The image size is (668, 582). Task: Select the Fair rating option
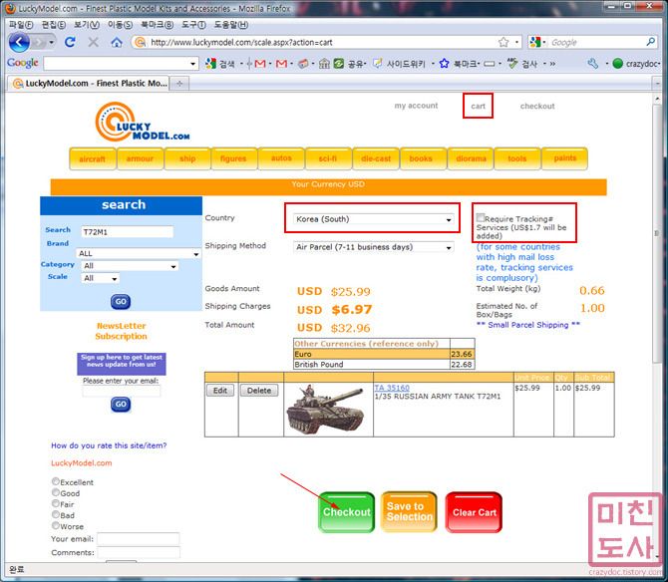(56, 503)
